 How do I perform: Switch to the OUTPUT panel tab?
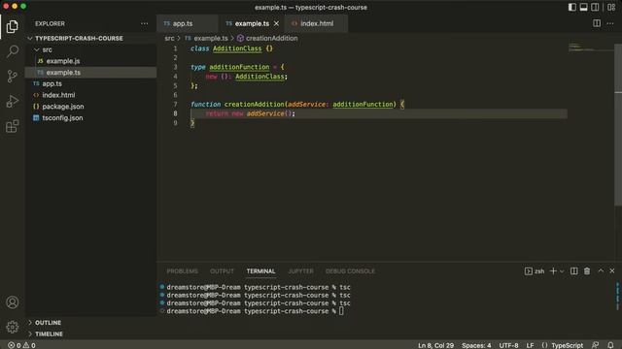tap(222, 271)
